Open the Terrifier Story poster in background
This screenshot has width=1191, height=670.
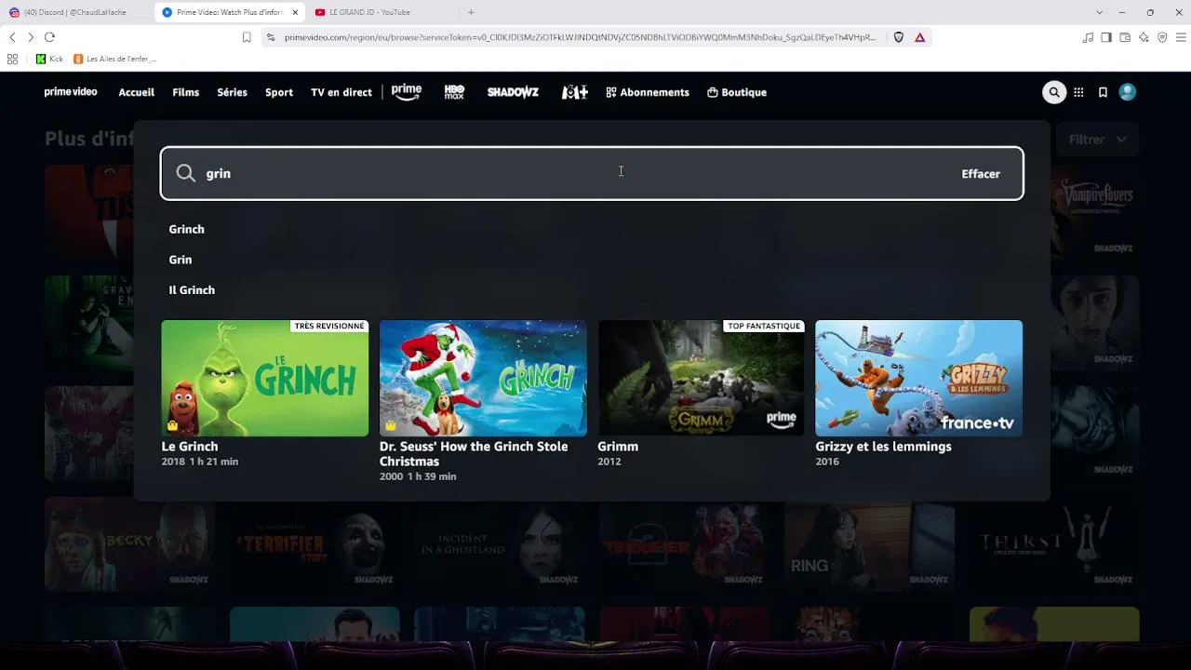314,544
